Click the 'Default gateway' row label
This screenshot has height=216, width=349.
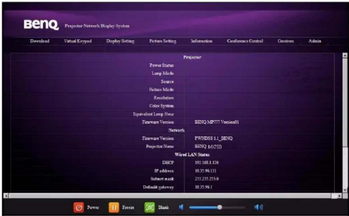[159, 187]
